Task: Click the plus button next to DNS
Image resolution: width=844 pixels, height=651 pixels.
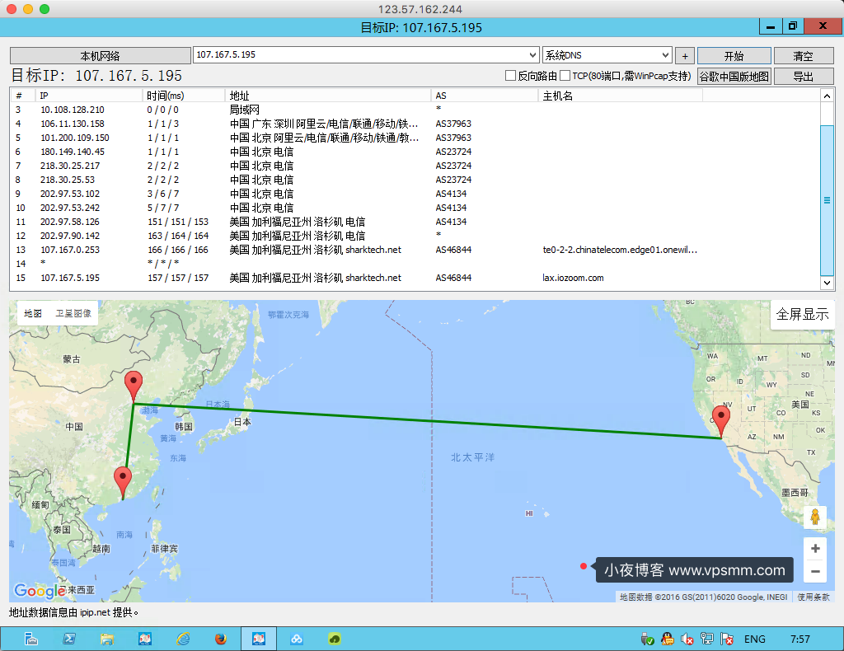Action: point(685,56)
